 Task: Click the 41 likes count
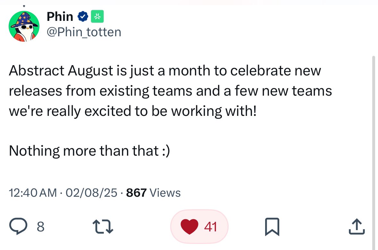point(210,227)
